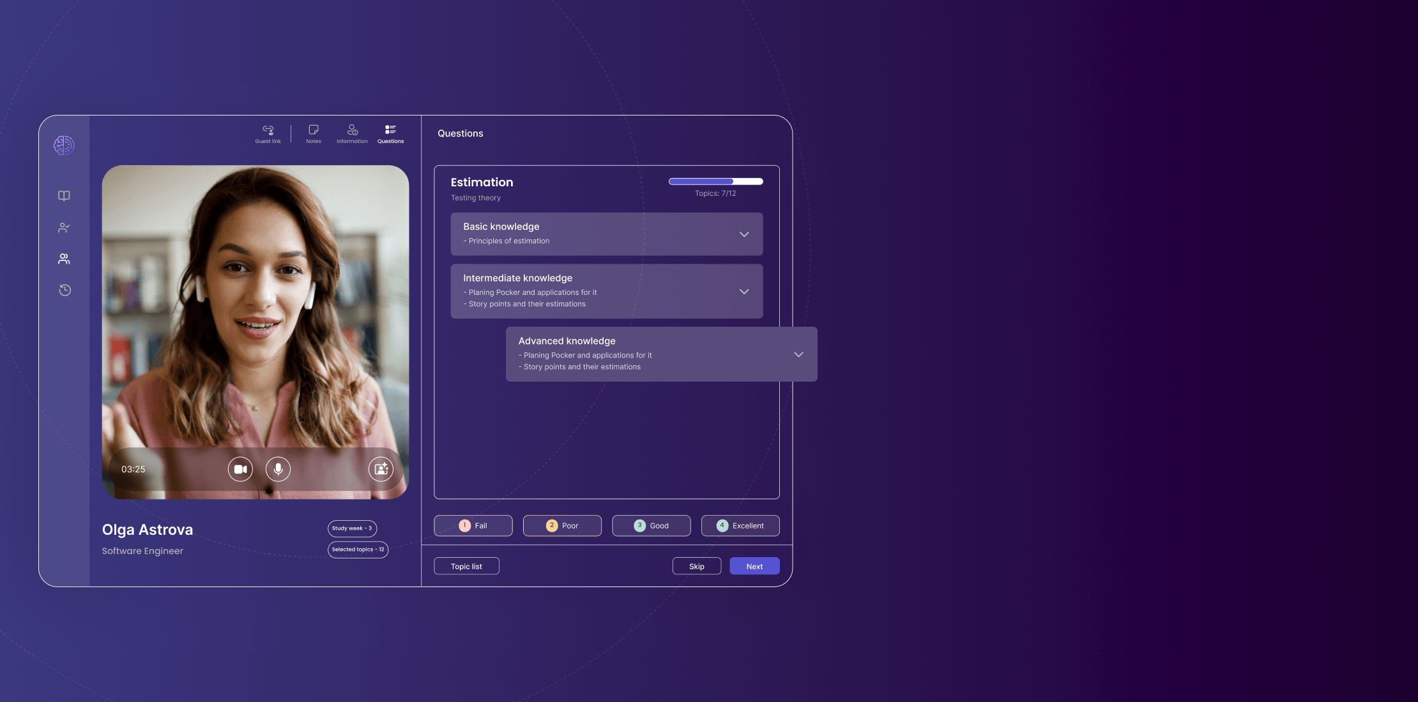The image size is (1418, 702).
Task: Toggle the camera off in video call
Action: pyautogui.click(x=240, y=469)
